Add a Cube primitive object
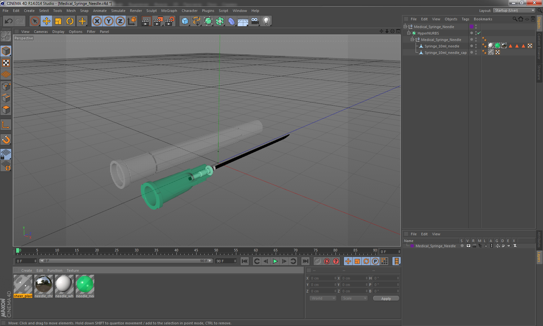The height and width of the screenshot is (326, 543). pos(185,21)
